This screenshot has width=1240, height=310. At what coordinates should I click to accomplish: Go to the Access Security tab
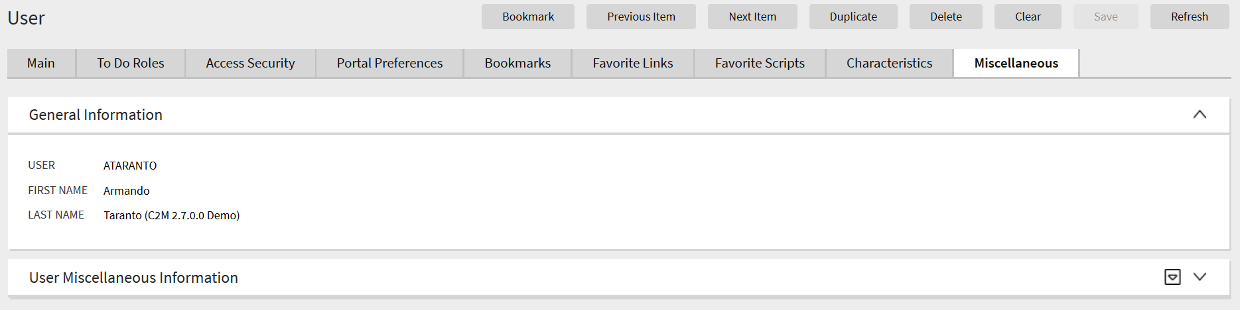(250, 63)
